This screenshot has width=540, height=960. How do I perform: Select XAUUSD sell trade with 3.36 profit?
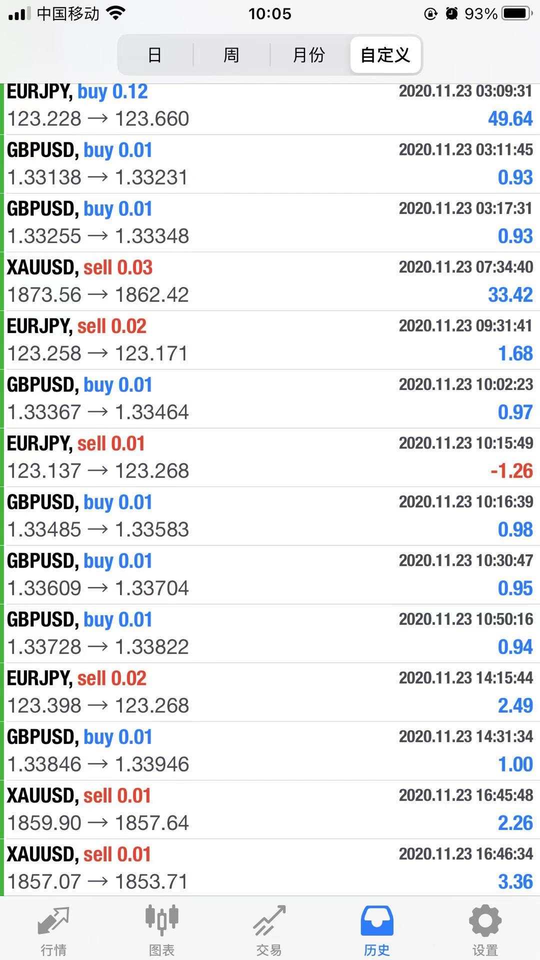point(270,868)
